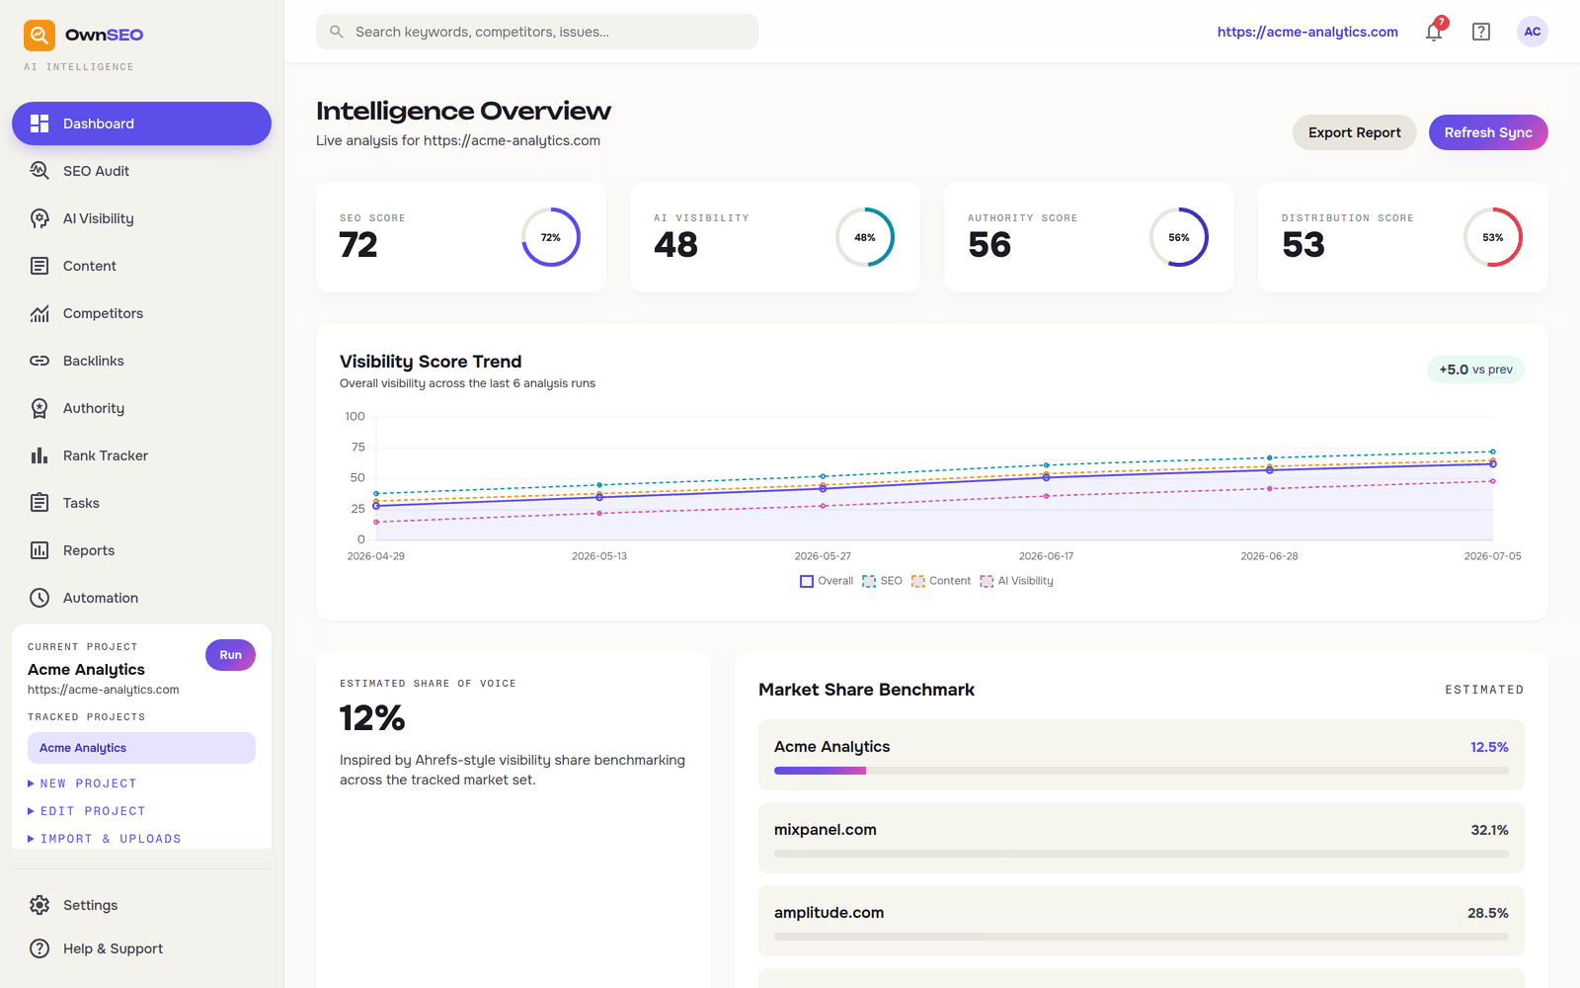
Task: Open the Content section
Action: 141,266
